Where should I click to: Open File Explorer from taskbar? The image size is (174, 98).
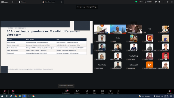(x=20, y=96)
